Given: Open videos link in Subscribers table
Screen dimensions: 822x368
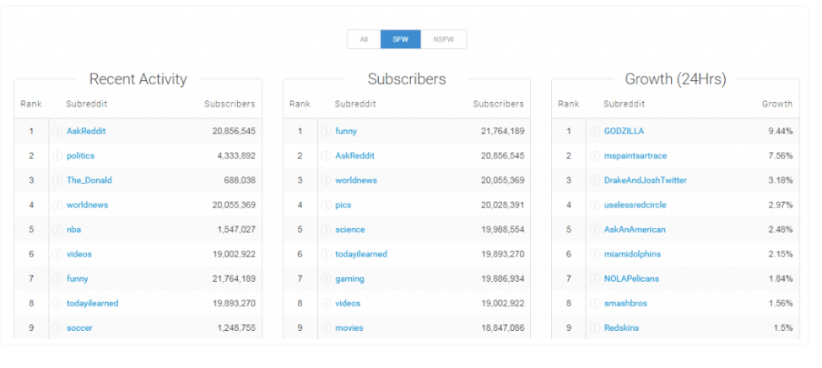Looking at the screenshot, I should pyautogui.click(x=348, y=304).
